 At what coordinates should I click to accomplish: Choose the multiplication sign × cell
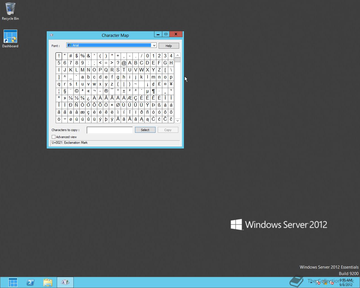[112, 105]
